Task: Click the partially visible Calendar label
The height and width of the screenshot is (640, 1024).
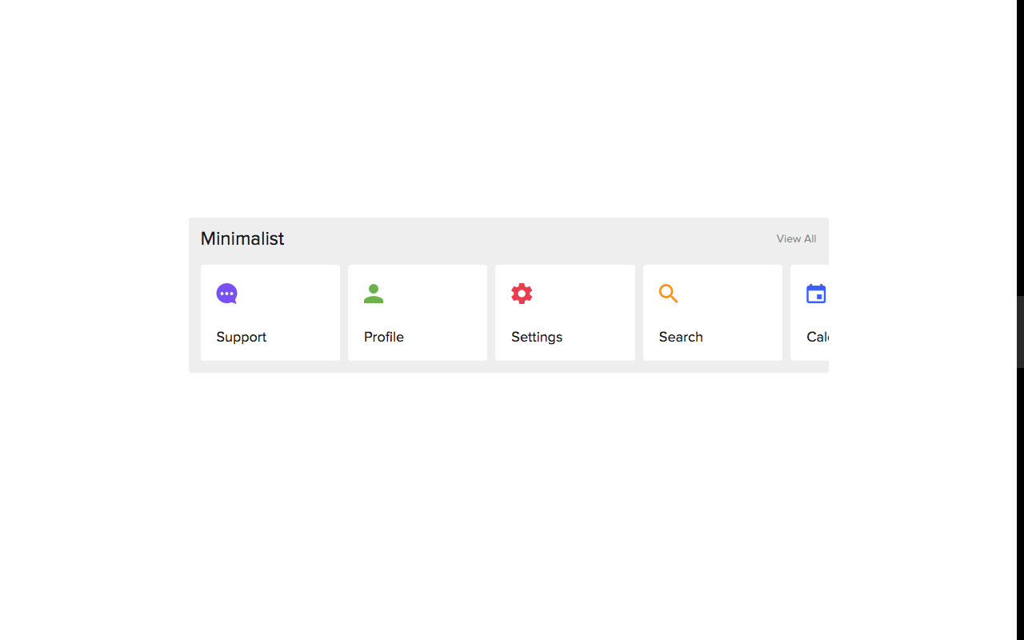Action: click(x=818, y=337)
